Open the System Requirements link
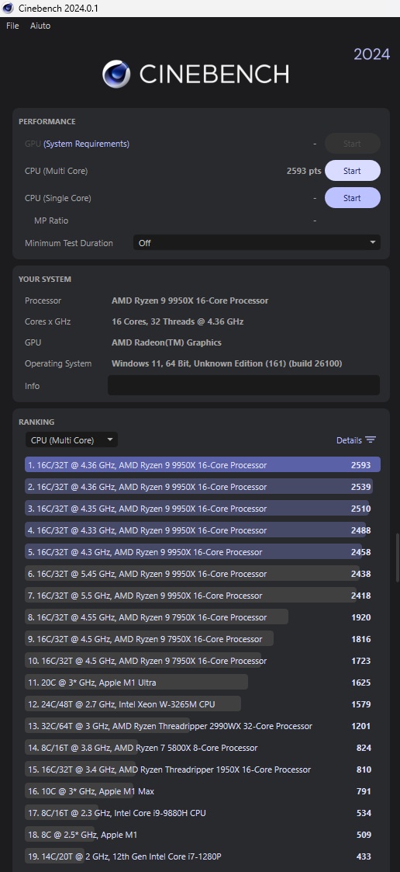 pos(86,144)
